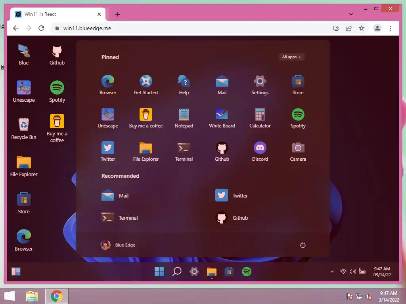Select the Win11 in React tab
The width and height of the screenshot is (406, 304).
point(58,14)
